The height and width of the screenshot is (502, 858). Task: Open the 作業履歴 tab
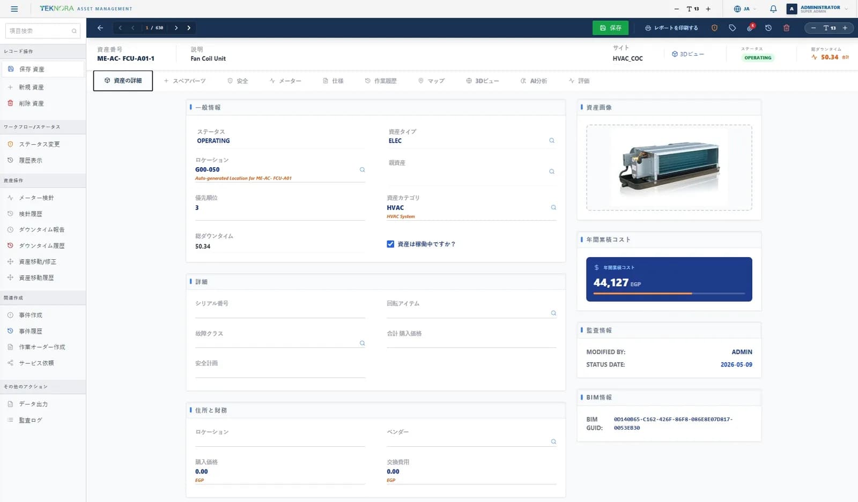(381, 81)
